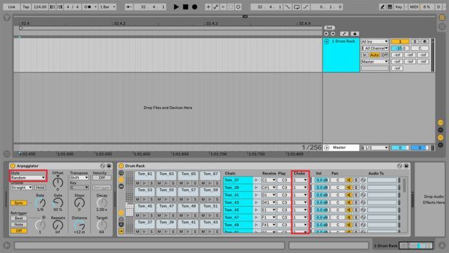Image resolution: width=449 pixels, height=253 pixels.
Task: Toggle the Drum Rack show devices icon
Action: tap(121, 187)
